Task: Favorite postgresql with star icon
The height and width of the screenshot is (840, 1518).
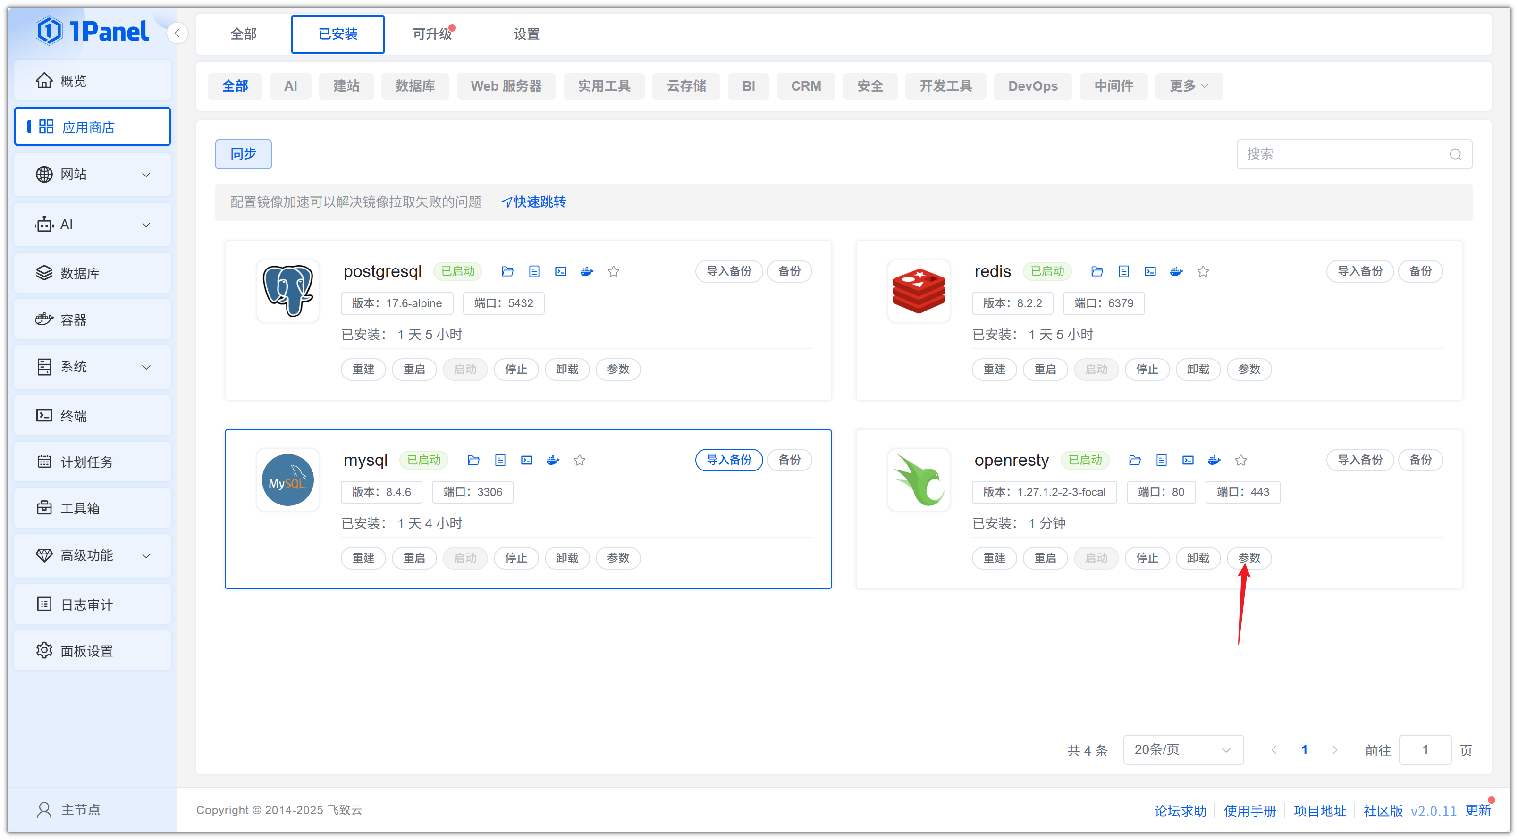Action: pos(614,271)
